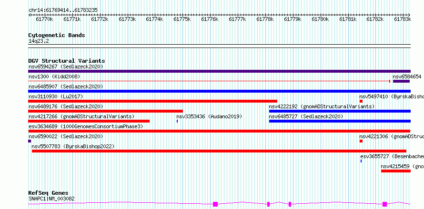
Task: Open the nsv4215459 label
Action: pyautogui.click(x=403, y=166)
